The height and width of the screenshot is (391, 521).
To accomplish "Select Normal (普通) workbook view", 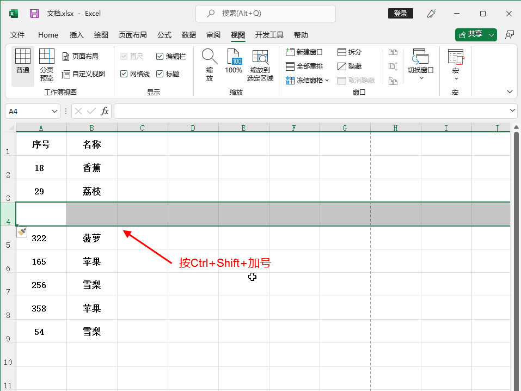I will pyautogui.click(x=23, y=66).
